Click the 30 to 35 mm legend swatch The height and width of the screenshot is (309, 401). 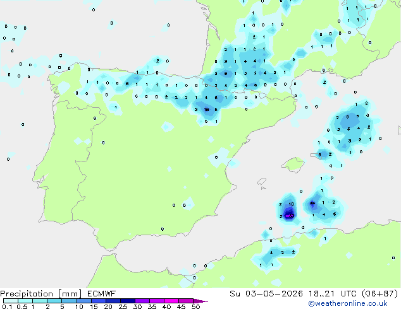pos(142,301)
